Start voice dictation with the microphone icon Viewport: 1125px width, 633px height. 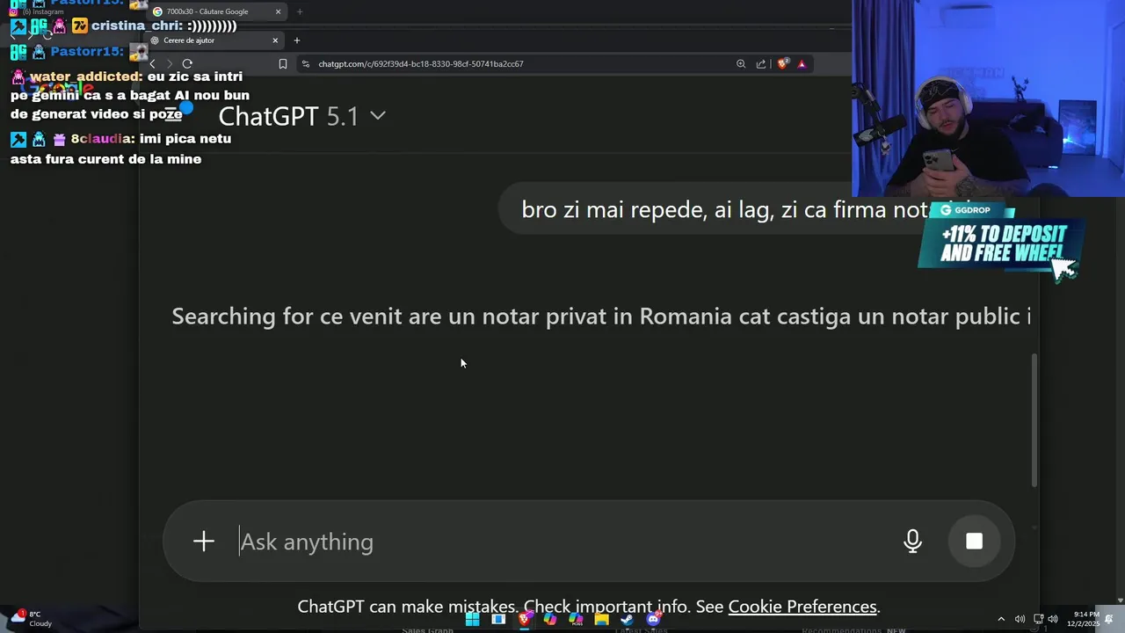912,542
